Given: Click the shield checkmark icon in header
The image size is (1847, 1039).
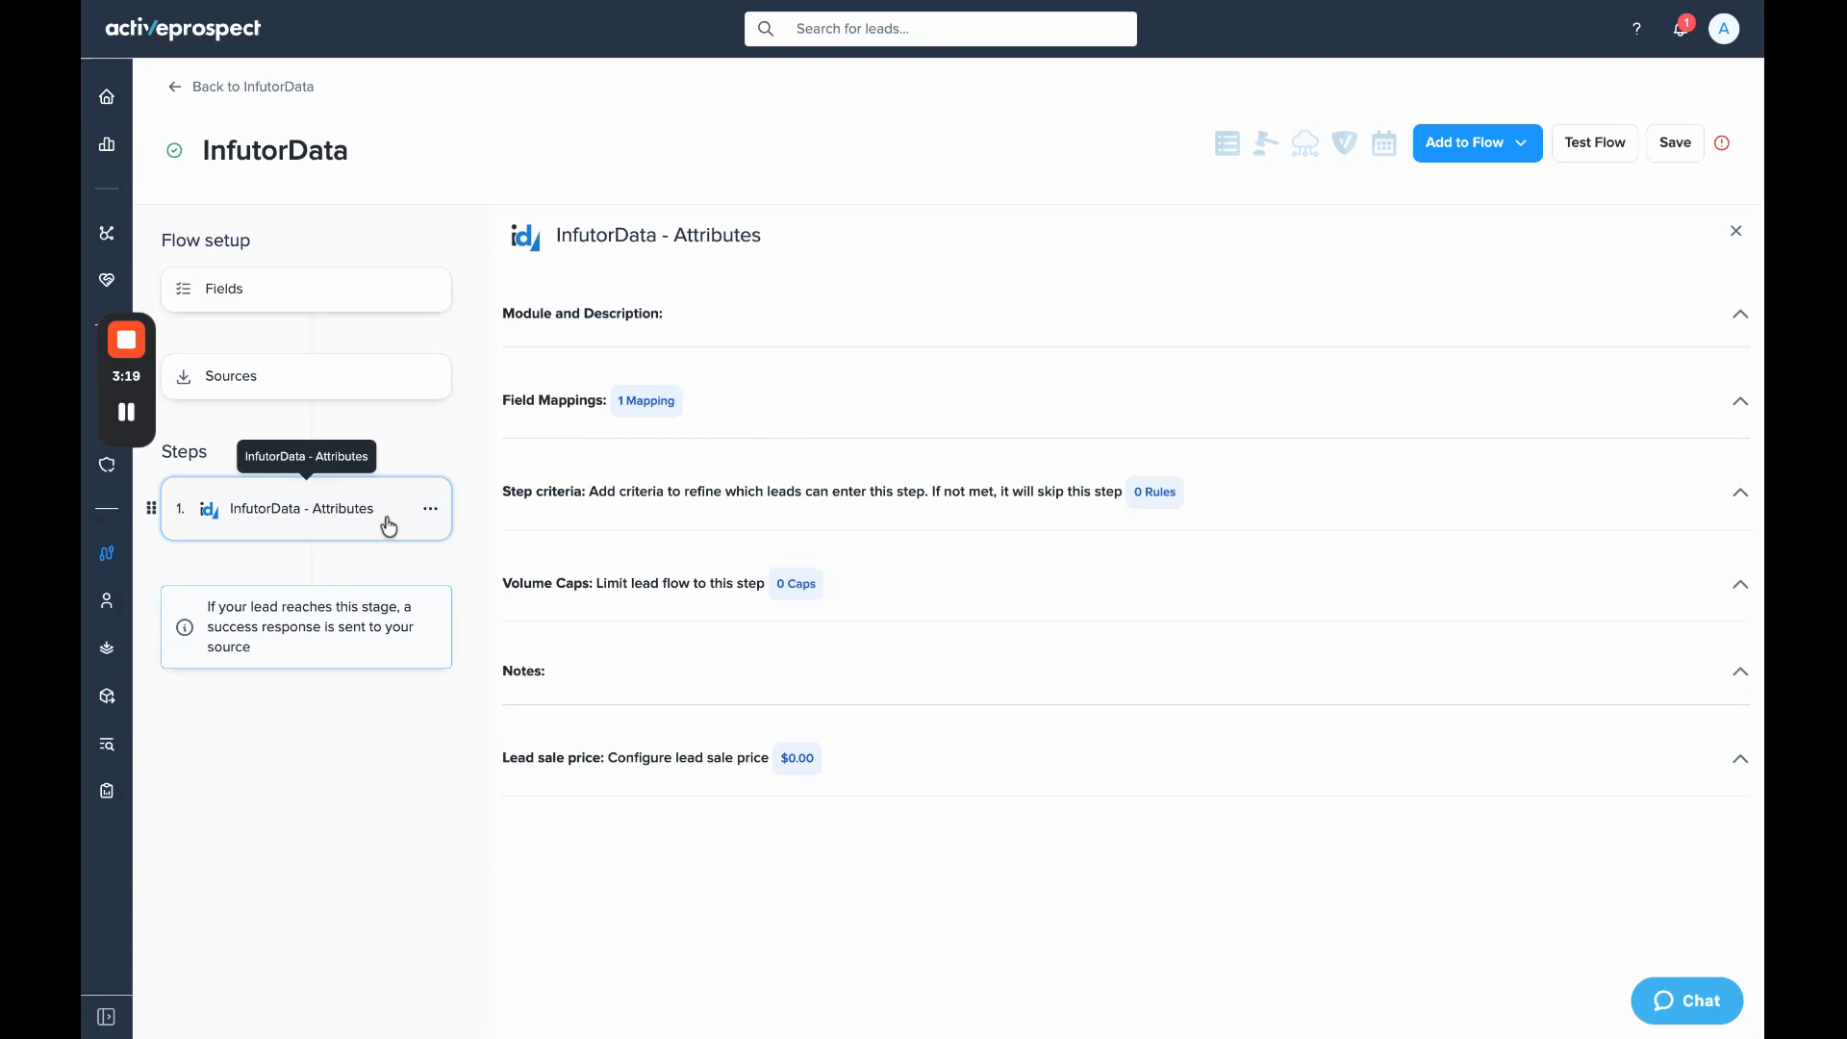Looking at the screenshot, I should 1345,143.
